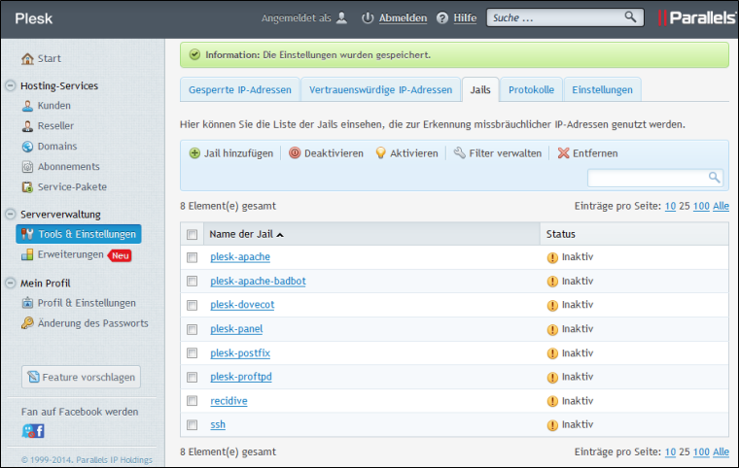Click the power icon beside Abmelden
Screen dimensions: 739x468
coord(368,17)
